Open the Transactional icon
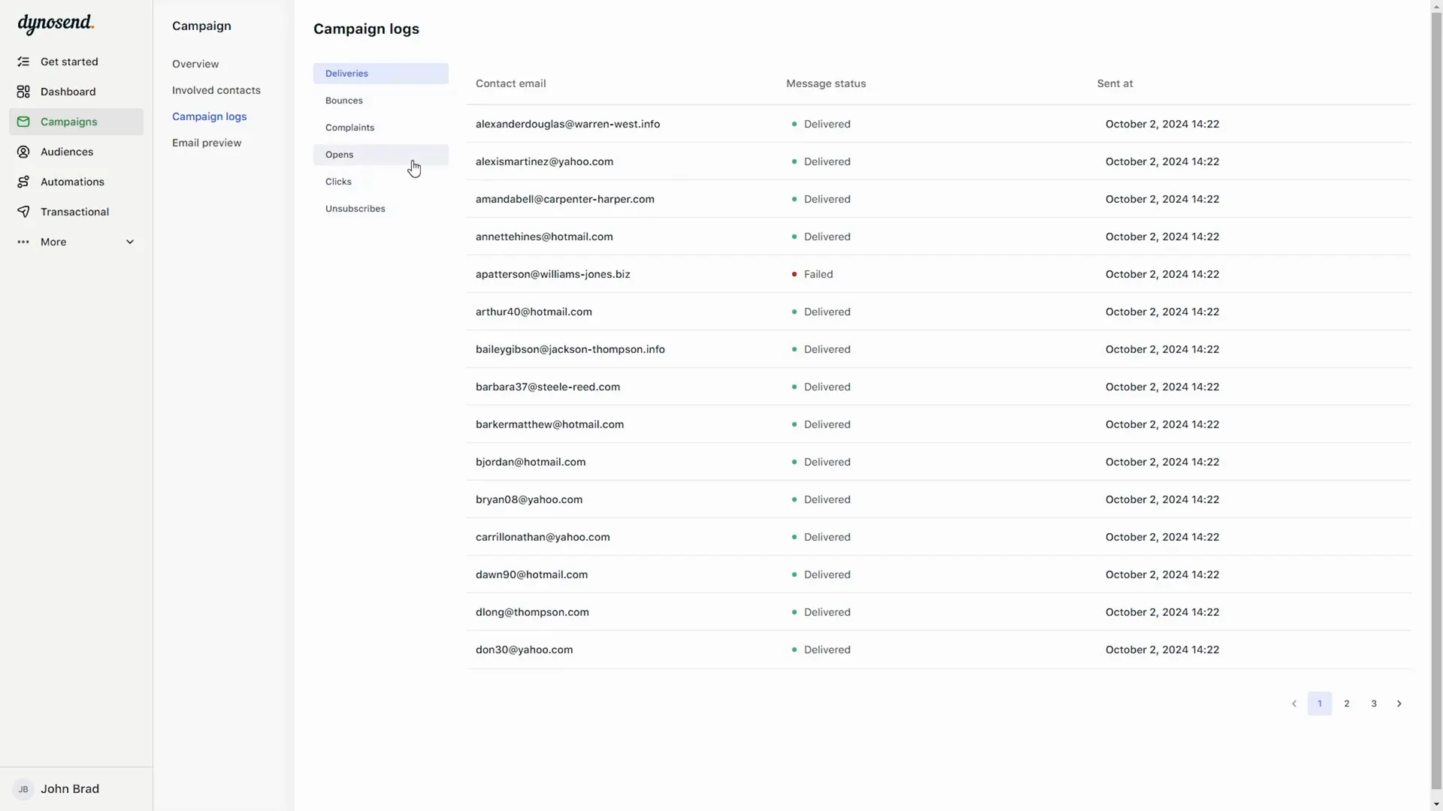This screenshot has height=811, width=1443. (25, 211)
